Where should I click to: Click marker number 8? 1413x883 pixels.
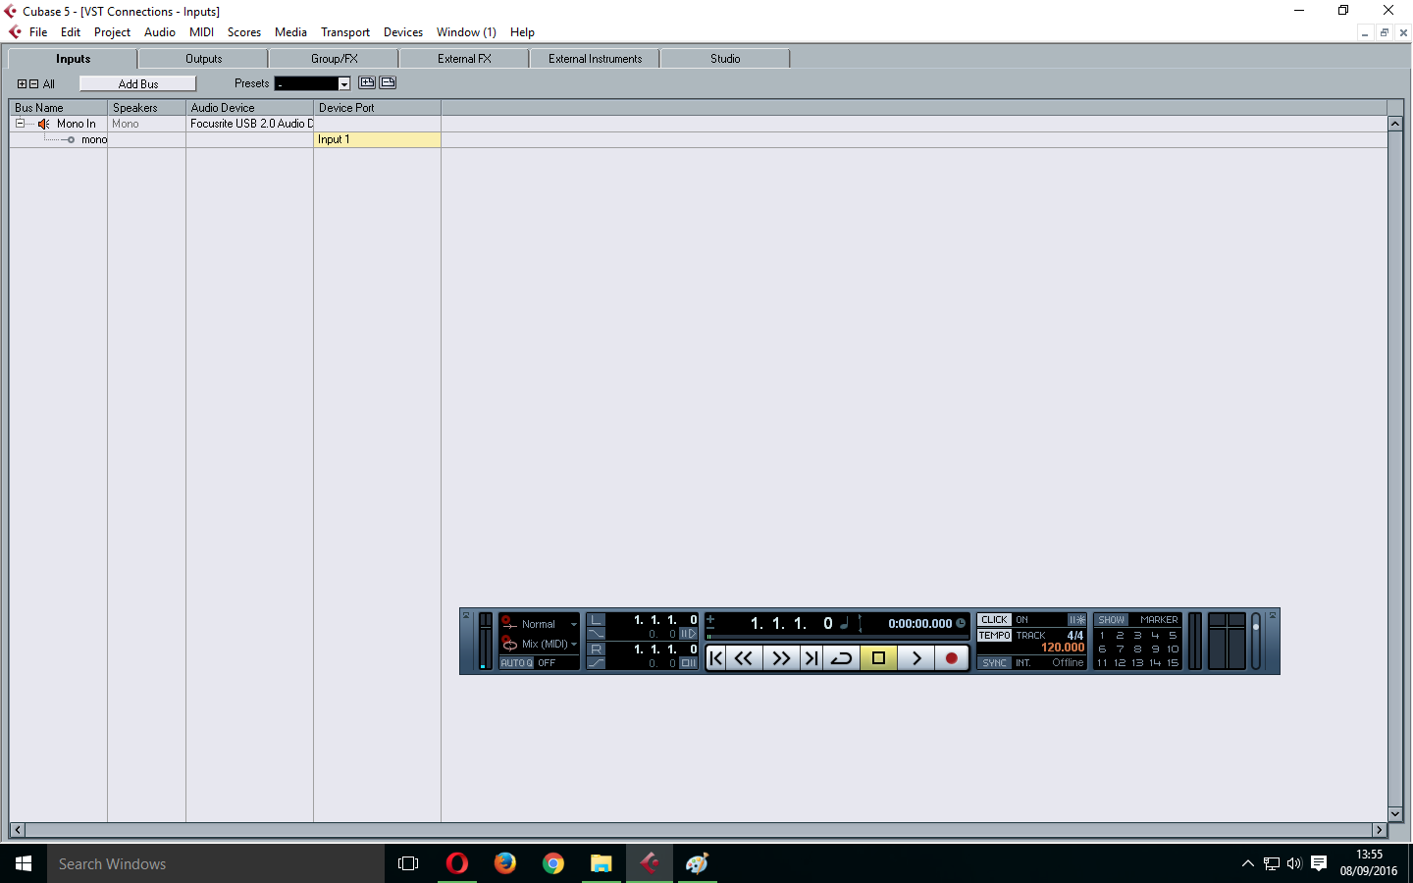tap(1137, 649)
